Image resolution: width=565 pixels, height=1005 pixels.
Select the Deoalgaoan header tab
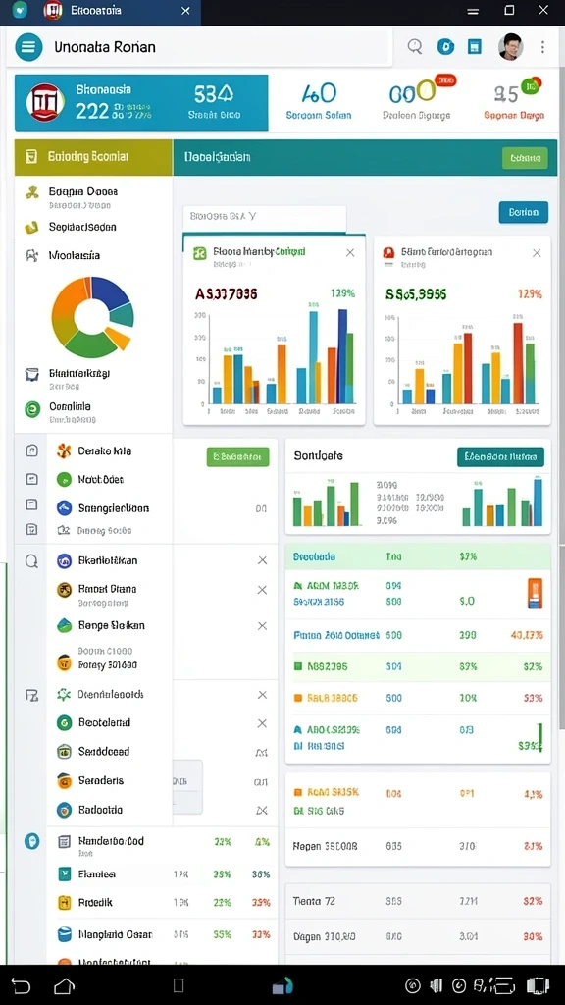[x=217, y=157]
